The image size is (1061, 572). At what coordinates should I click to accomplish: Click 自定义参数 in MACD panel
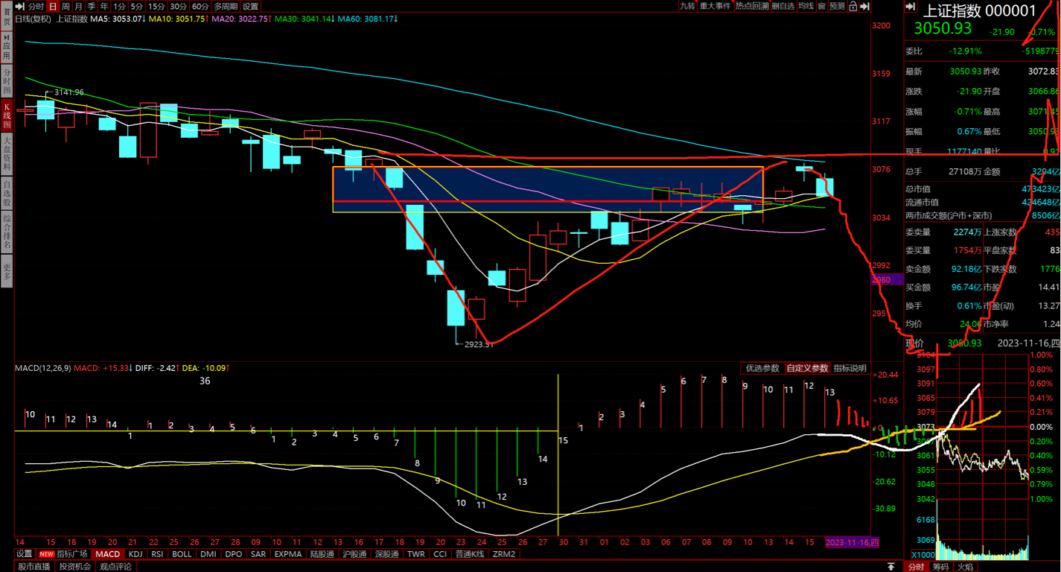808,368
